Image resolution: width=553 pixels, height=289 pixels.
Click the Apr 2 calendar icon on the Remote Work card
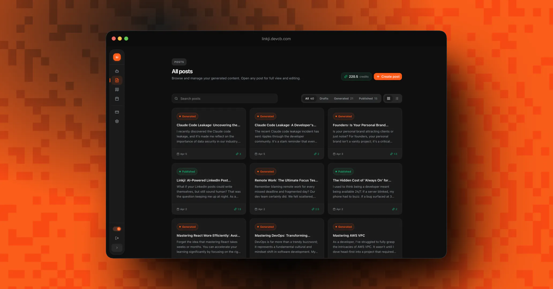click(256, 209)
